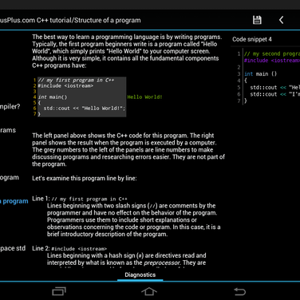
Task: Open sidebar entry ending 'pace std'
Action: pyautogui.click(x=13, y=248)
